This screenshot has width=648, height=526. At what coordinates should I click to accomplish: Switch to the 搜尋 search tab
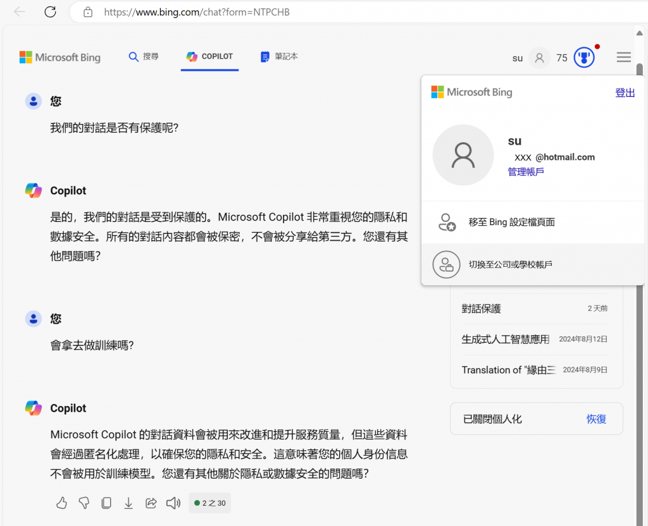click(144, 56)
